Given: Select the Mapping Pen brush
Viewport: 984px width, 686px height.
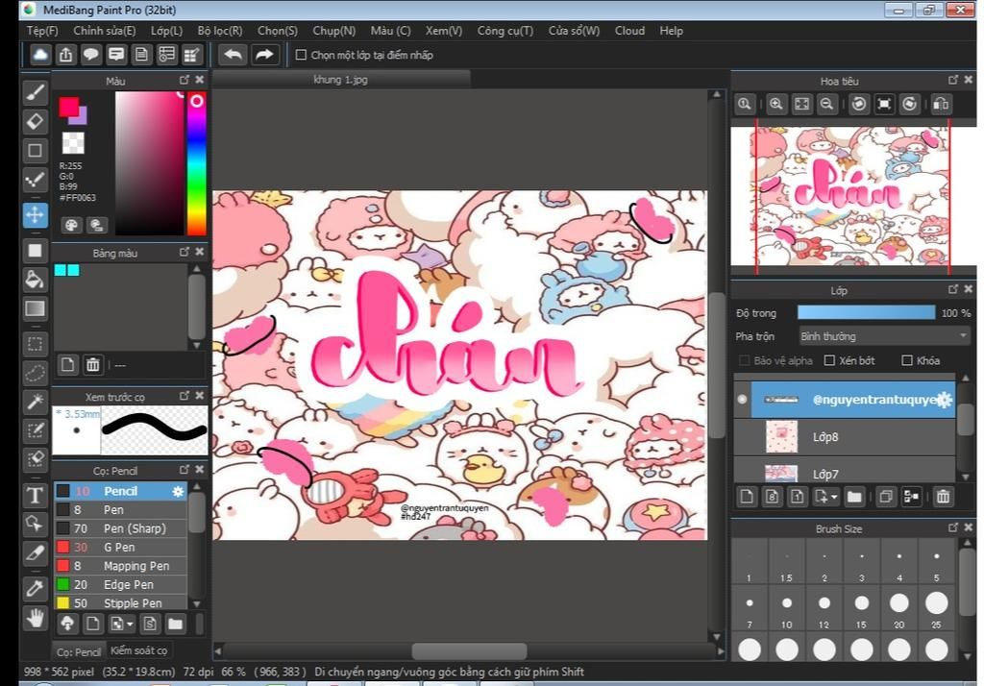Looking at the screenshot, I should (120, 566).
